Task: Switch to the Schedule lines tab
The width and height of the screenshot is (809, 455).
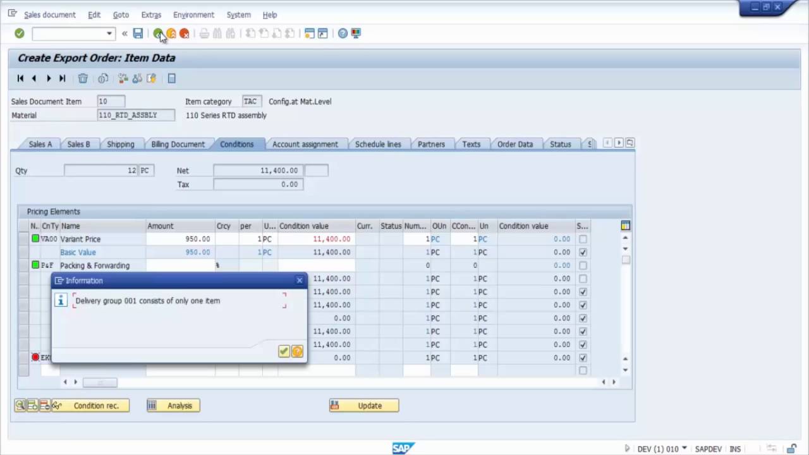Action: [378, 144]
